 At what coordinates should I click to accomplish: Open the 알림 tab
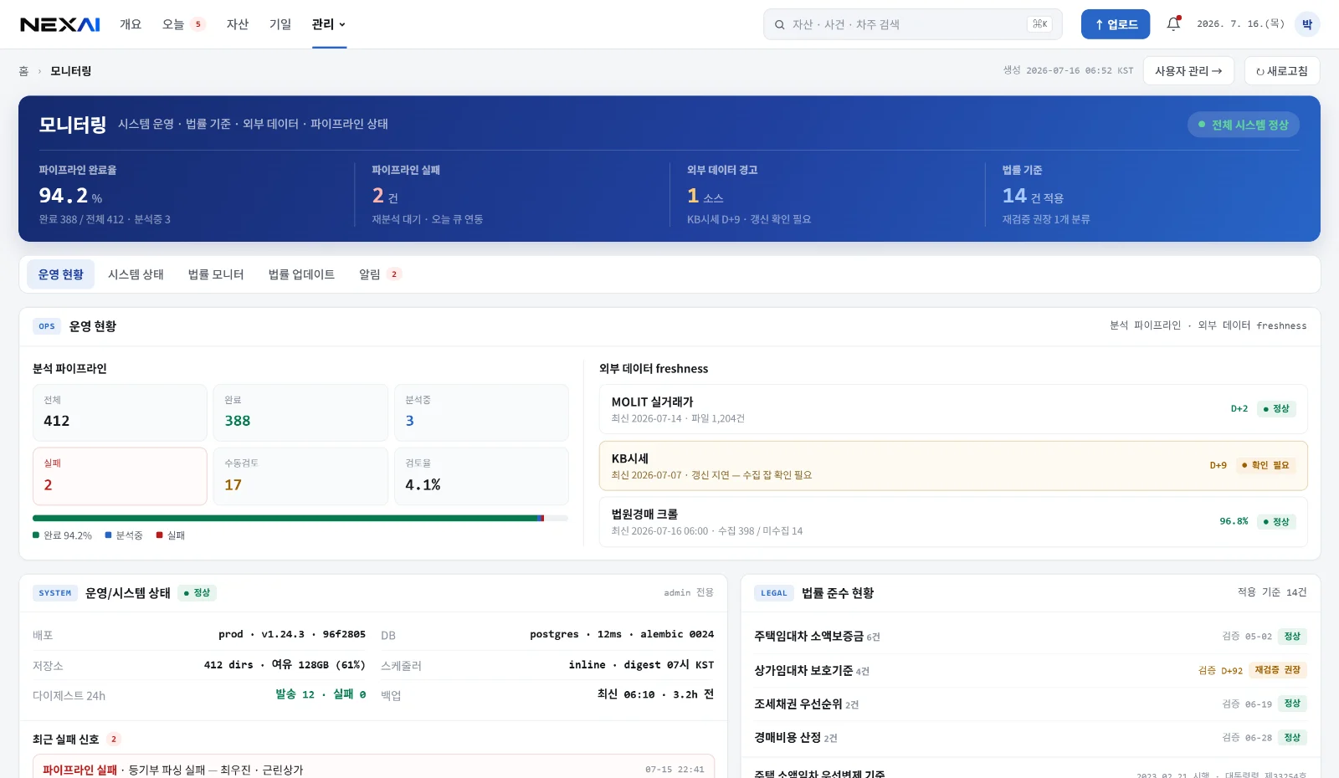(380, 274)
